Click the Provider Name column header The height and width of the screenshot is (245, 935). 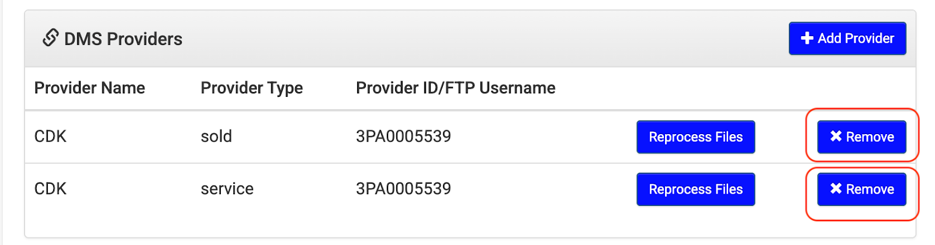[x=89, y=88]
